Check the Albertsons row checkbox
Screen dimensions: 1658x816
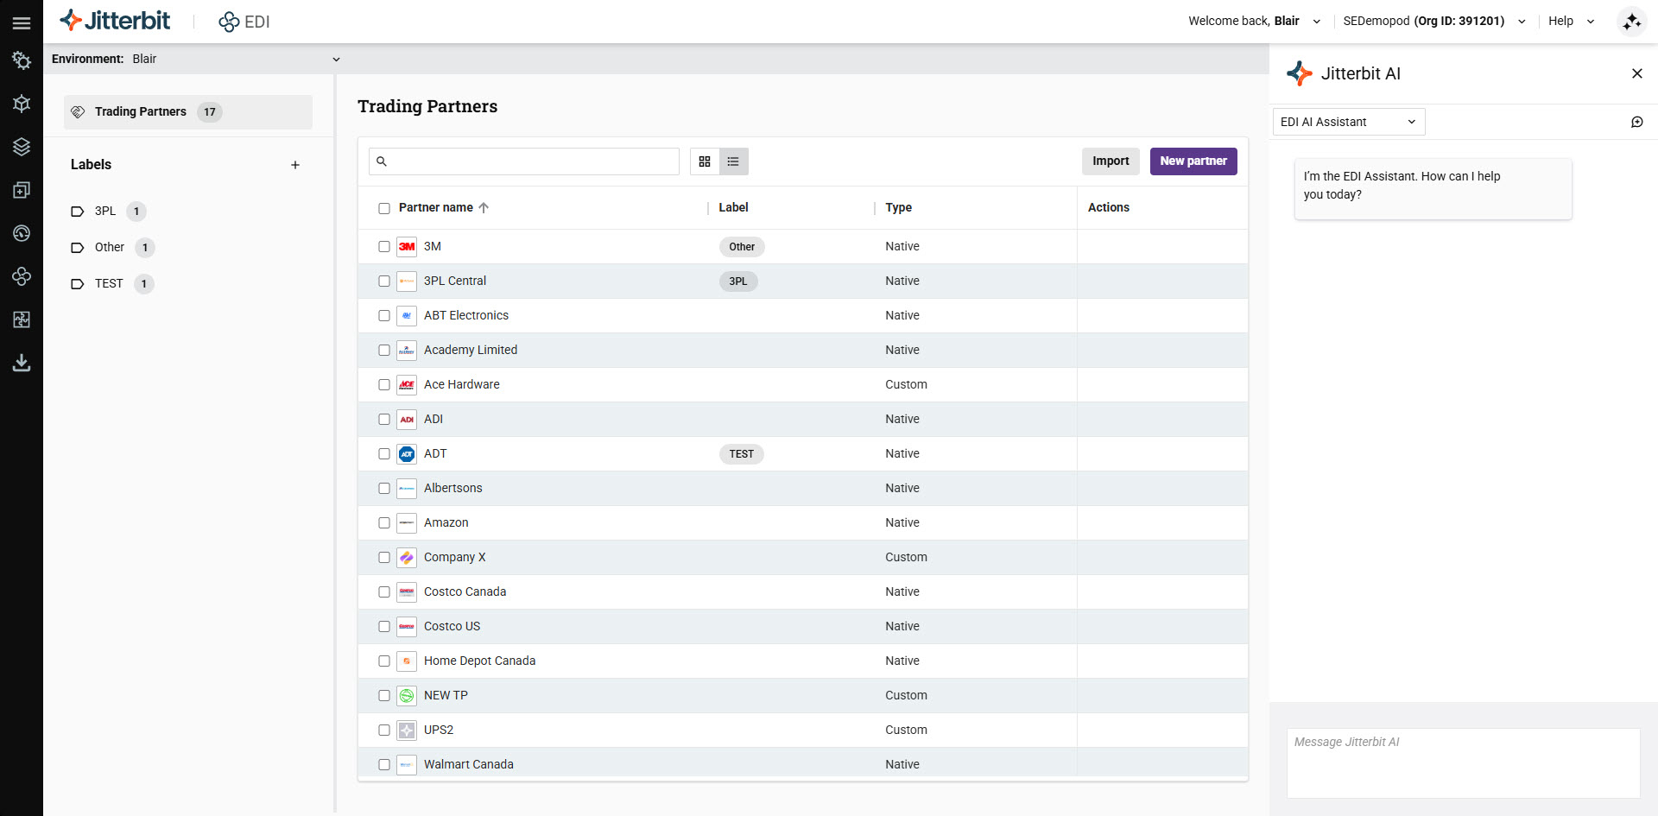(x=384, y=489)
